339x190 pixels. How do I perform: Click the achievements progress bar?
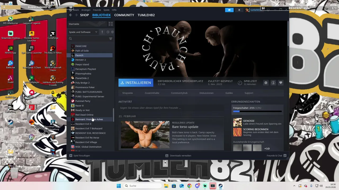[x=257, y=111]
